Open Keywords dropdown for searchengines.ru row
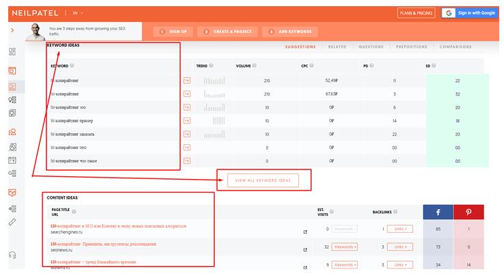The image size is (504, 276). point(345,229)
